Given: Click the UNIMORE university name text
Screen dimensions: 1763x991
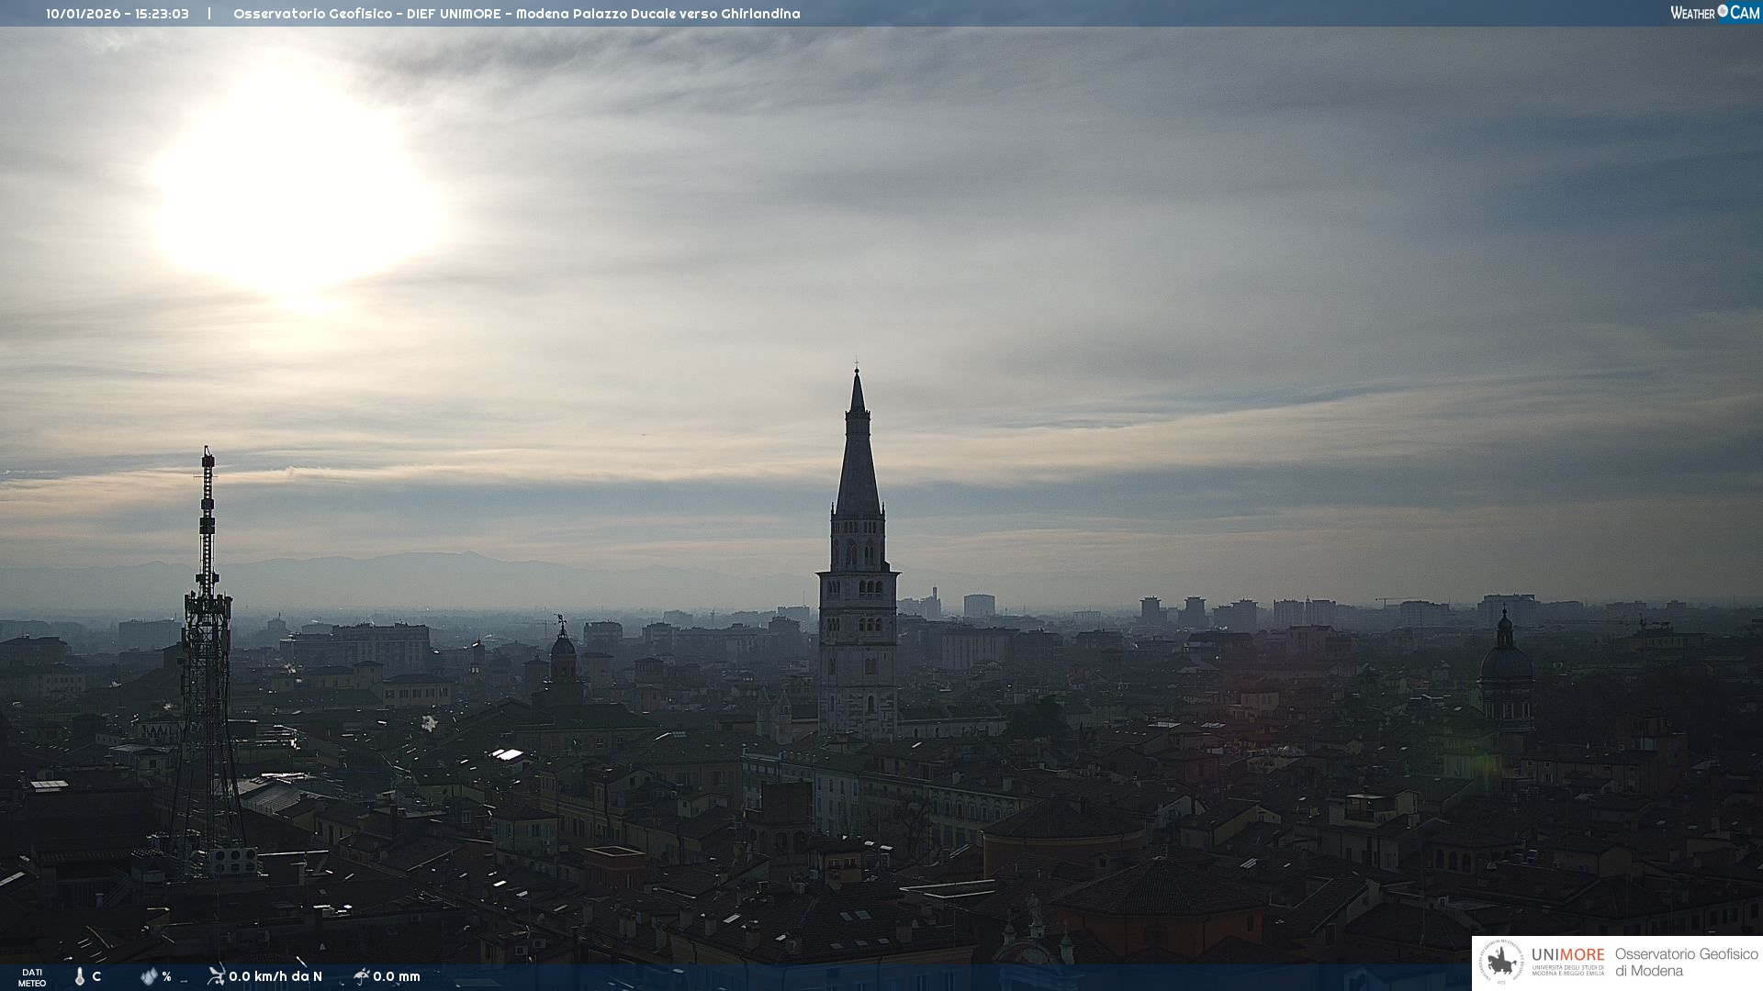Looking at the screenshot, I should tap(1567, 956).
